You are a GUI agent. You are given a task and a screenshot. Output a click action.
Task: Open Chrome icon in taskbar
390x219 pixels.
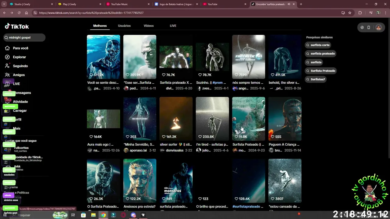click(103, 215)
